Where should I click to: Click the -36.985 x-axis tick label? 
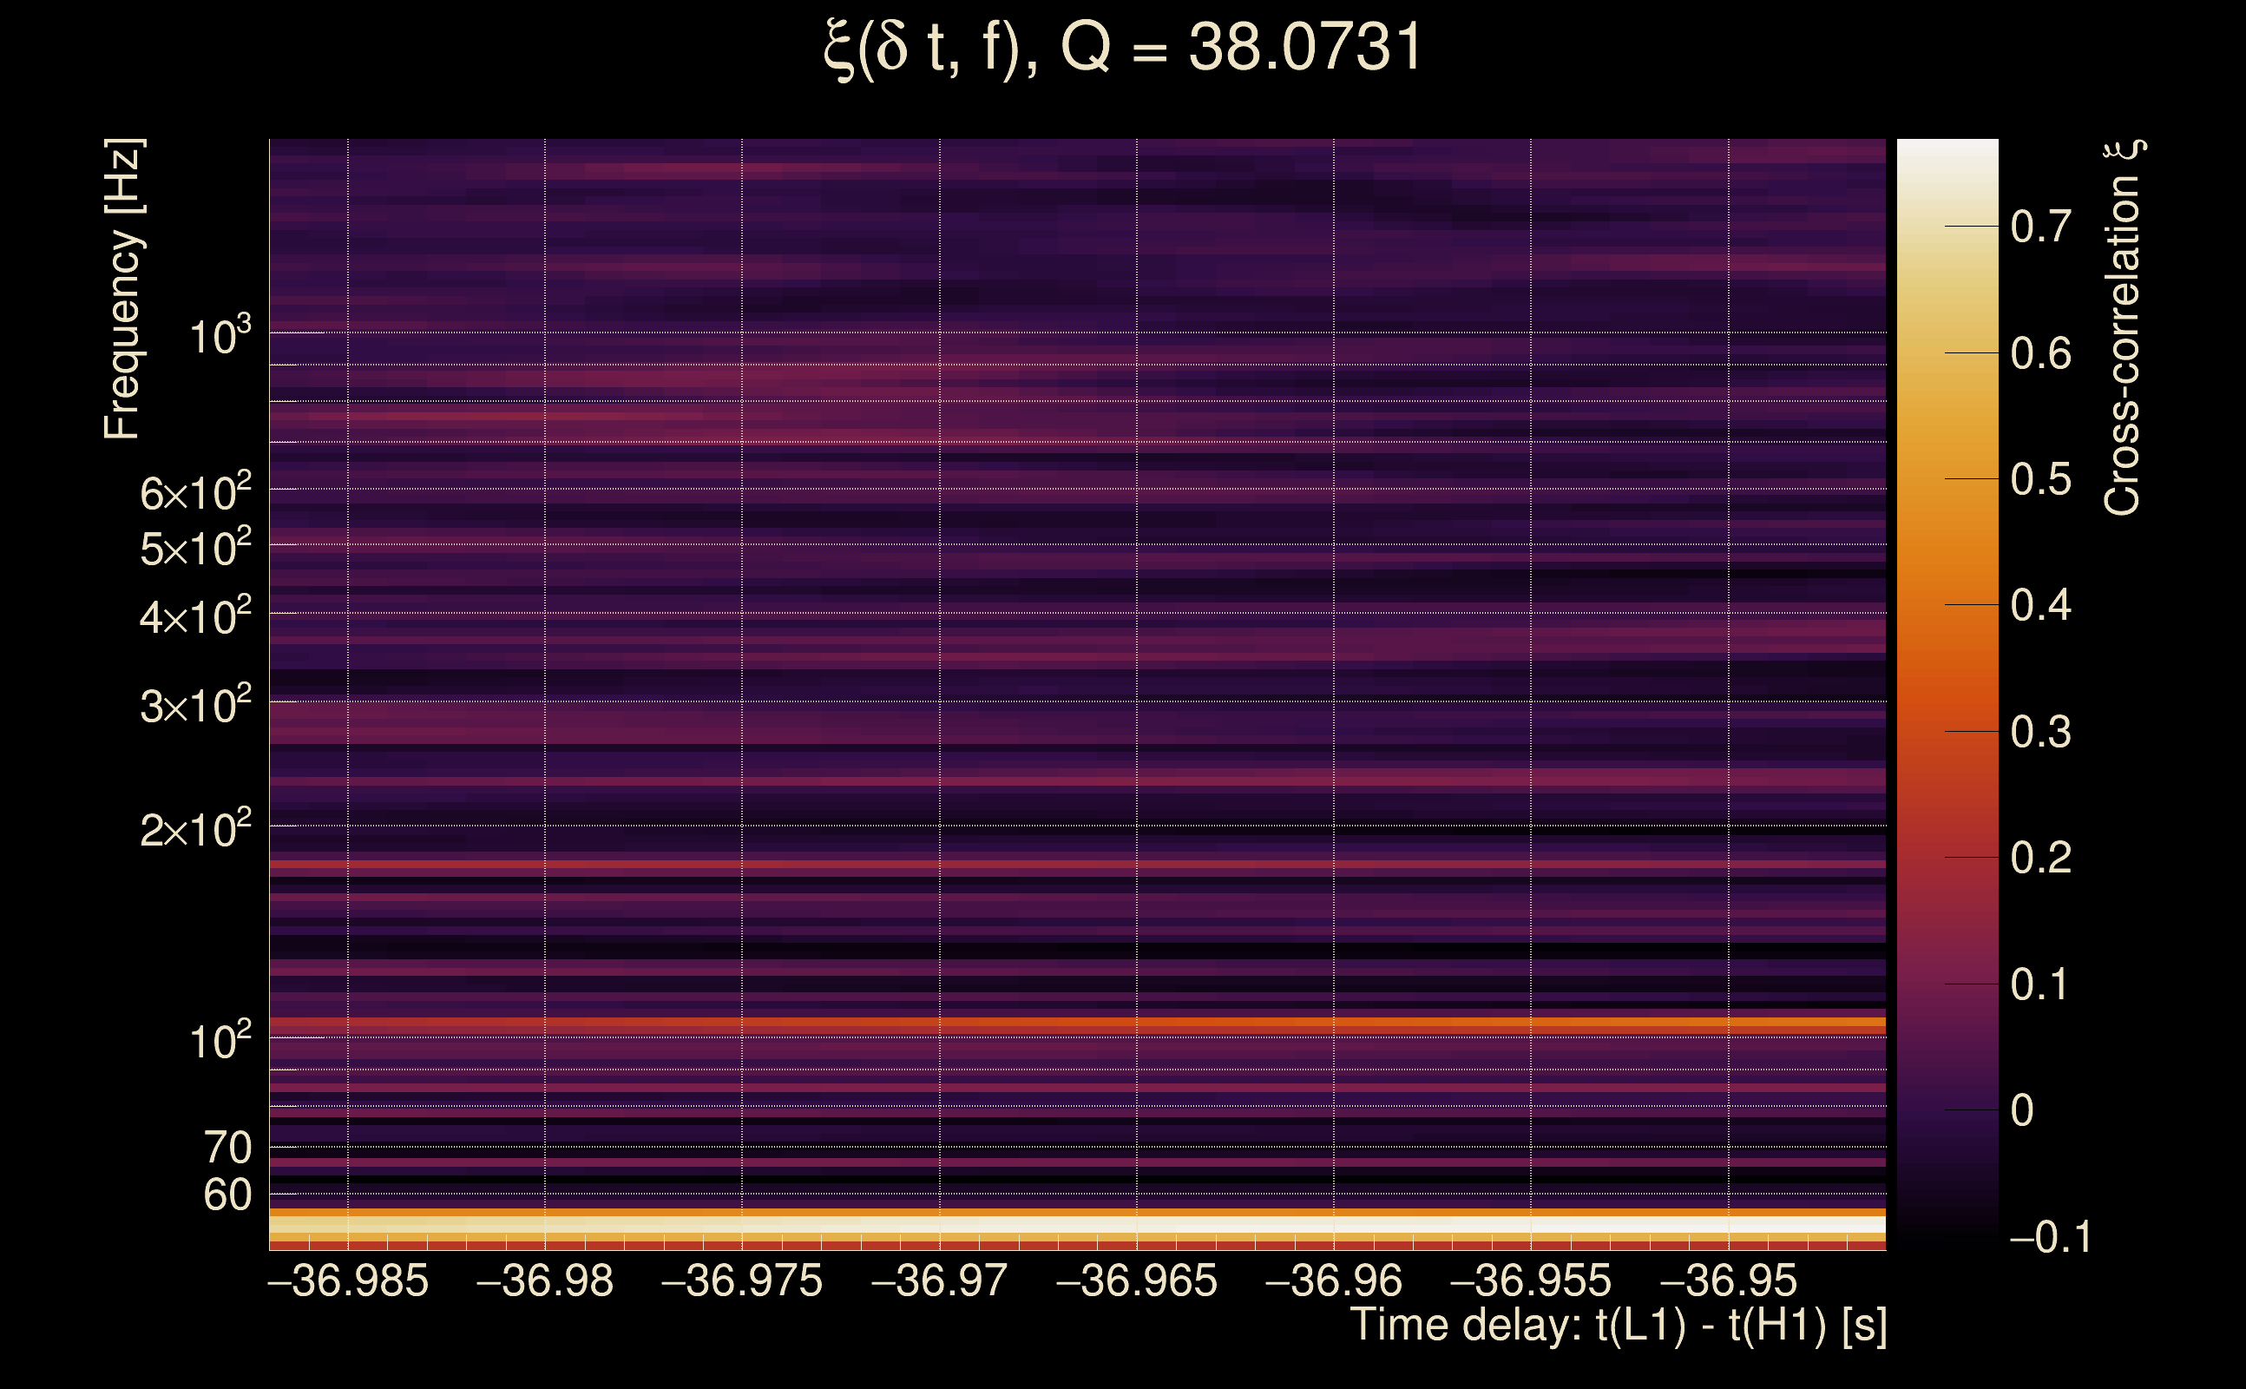pos(348,1281)
